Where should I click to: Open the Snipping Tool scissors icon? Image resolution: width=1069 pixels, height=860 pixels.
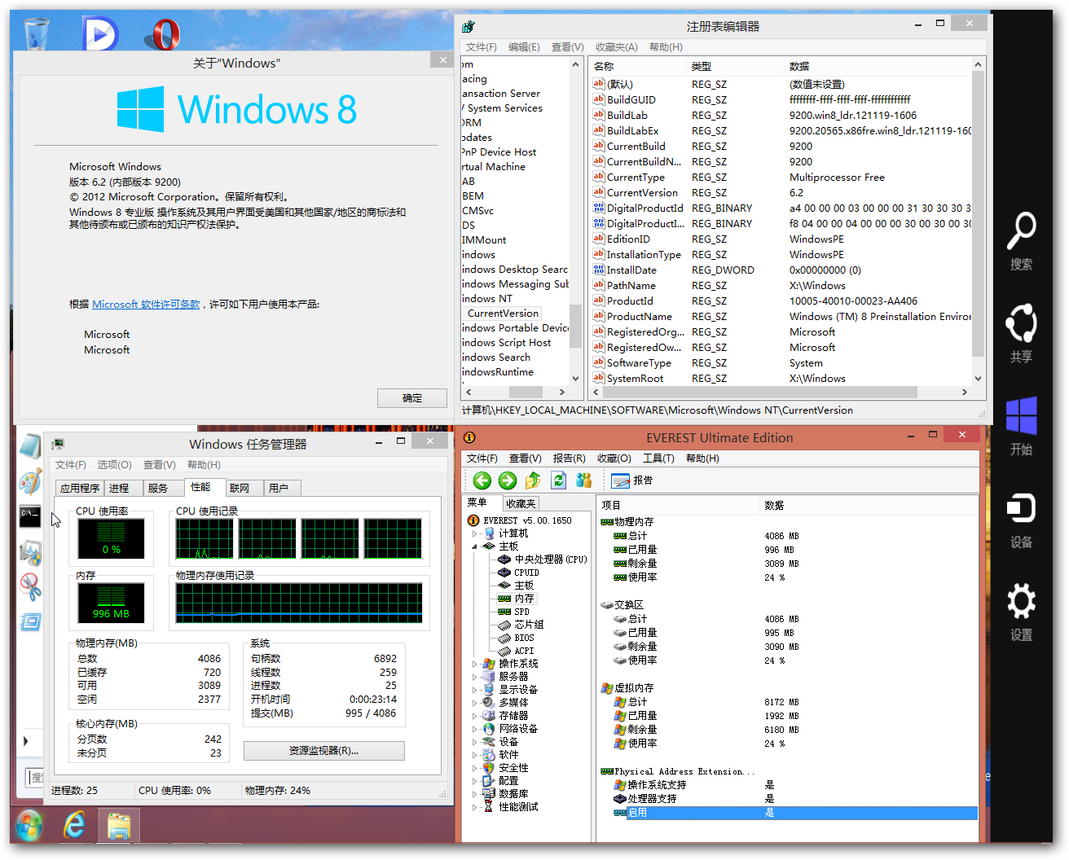pyautogui.click(x=30, y=586)
